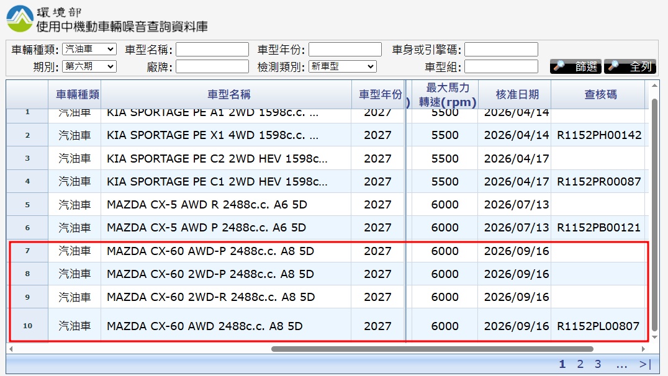The width and height of the screenshot is (668, 376).
Task: Click 汽油車 cell in row 4
Action: tap(74, 181)
